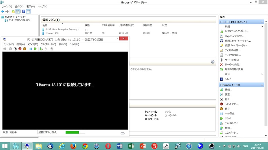Click Ctrl+Alt+Del icon in VM connection toolbar
Screen dimensions: 268x150
[x=5, y=49]
